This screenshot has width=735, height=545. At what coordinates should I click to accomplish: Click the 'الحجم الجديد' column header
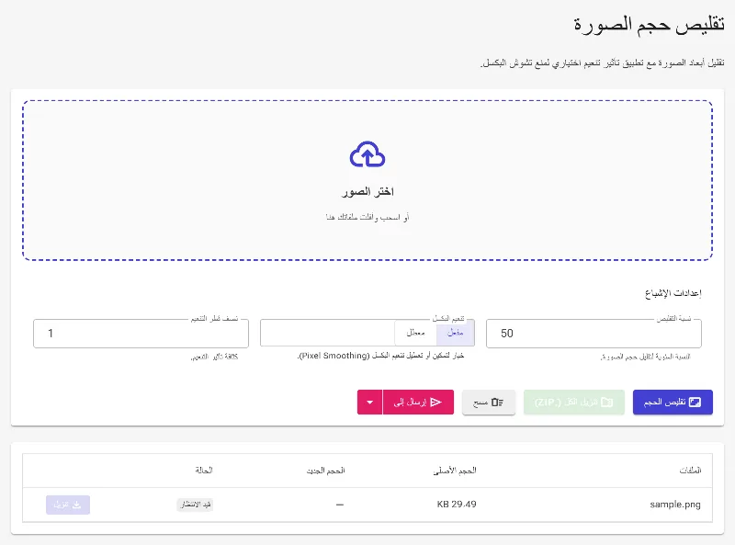(x=326, y=470)
